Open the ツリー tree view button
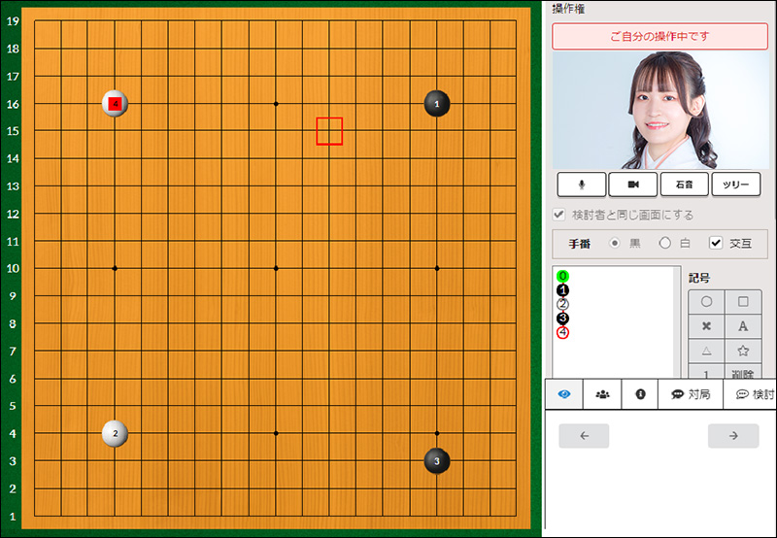This screenshot has width=777, height=538. click(735, 184)
